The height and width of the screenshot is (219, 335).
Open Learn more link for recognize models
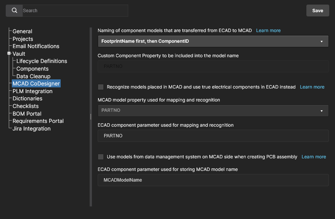click(312, 87)
